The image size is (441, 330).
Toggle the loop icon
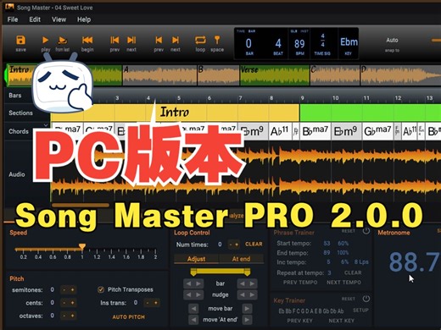[200, 40]
